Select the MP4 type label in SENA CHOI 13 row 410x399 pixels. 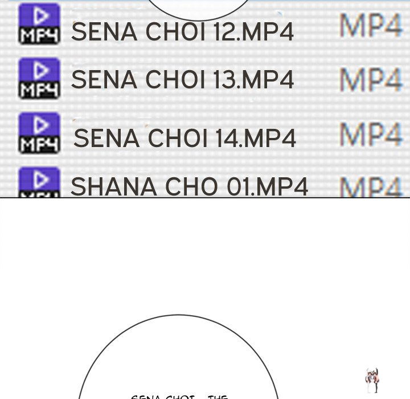(371, 80)
